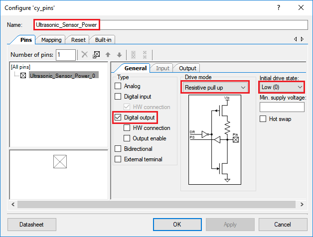
Task: Close the Configure cy_pins dialog
Action: (x=301, y=7)
